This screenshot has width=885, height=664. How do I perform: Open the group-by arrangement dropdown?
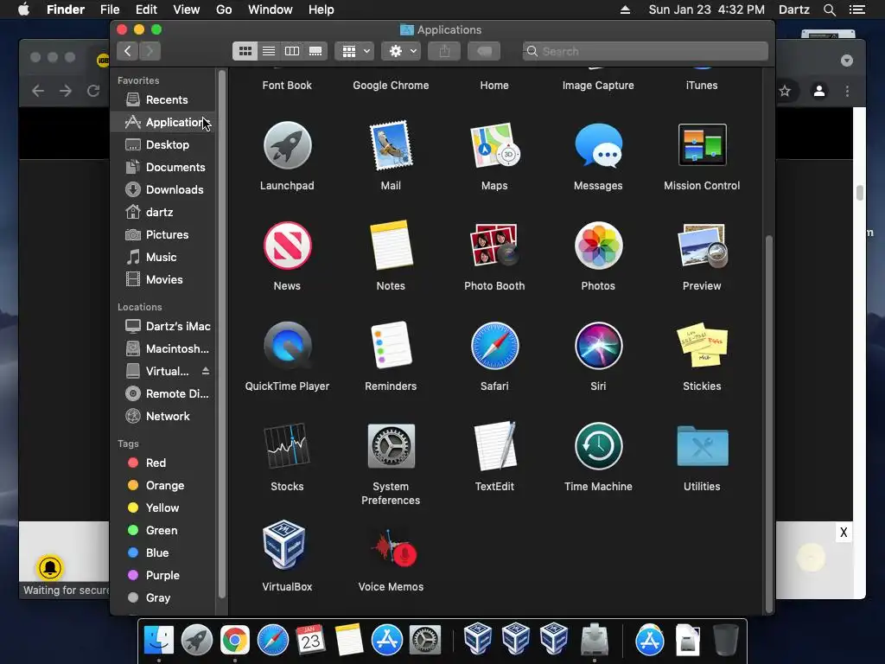(x=354, y=51)
